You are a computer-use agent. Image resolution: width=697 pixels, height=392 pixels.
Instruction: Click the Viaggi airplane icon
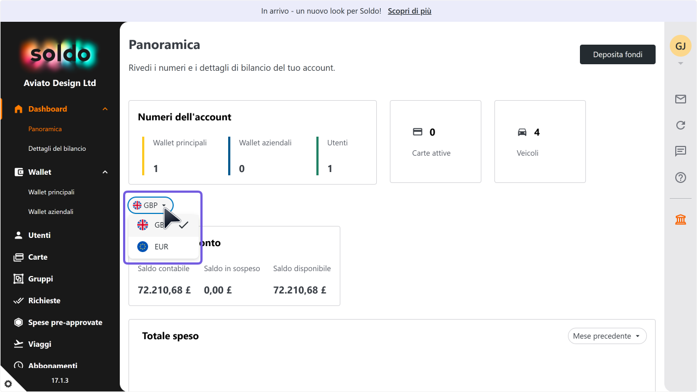coord(19,344)
